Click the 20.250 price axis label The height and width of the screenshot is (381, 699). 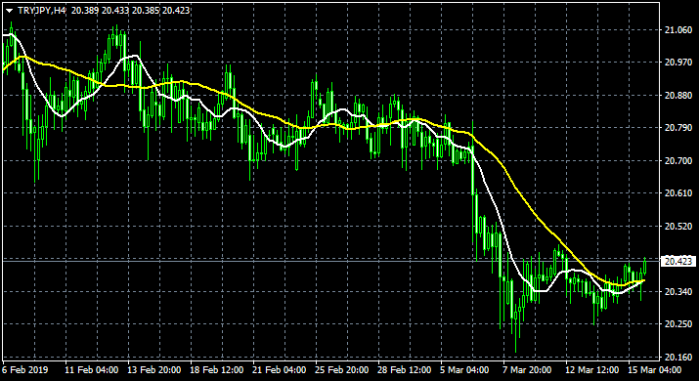pos(678,324)
